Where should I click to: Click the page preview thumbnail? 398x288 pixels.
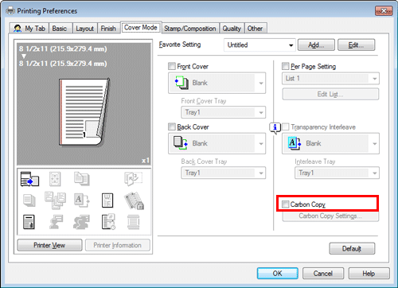click(84, 112)
